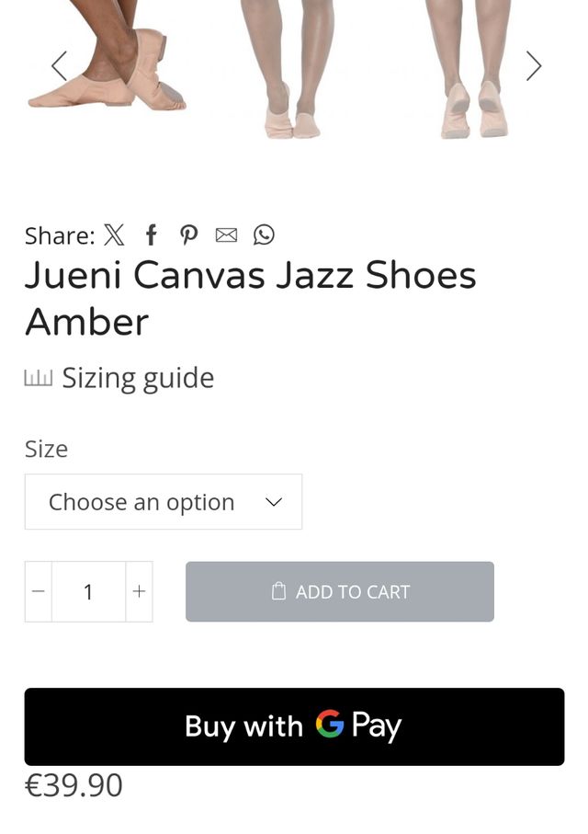Increase the quantity to 2
The width and height of the screenshot is (588, 834).
tap(139, 591)
